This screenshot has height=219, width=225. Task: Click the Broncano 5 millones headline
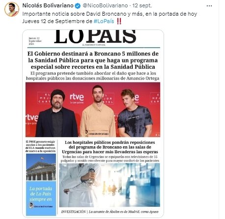click(x=93, y=60)
